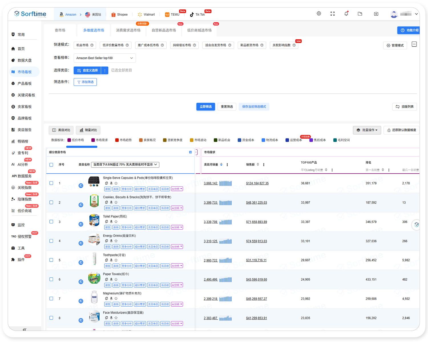The height and width of the screenshot is (342, 428).
Task: Click copy icon for Single-Serve Capsules row
Action: point(106,183)
